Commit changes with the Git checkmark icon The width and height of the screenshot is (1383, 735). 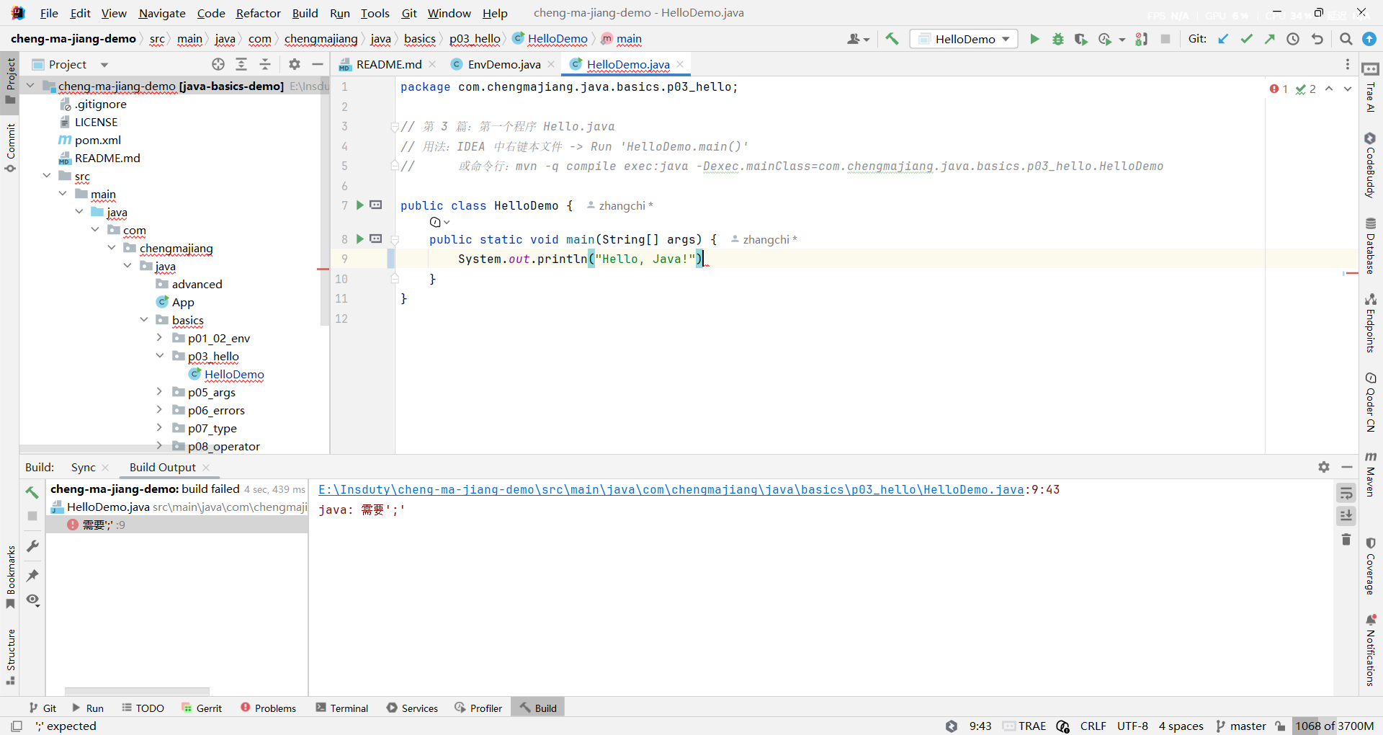click(1246, 39)
